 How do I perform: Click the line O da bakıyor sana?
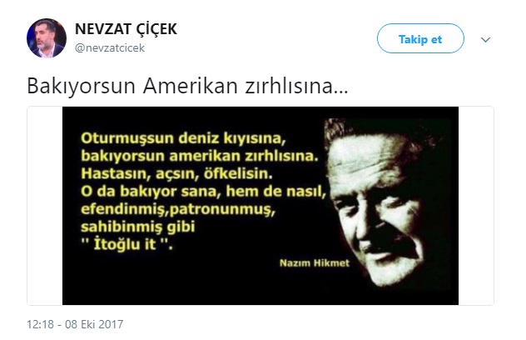click(x=203, y=192)
